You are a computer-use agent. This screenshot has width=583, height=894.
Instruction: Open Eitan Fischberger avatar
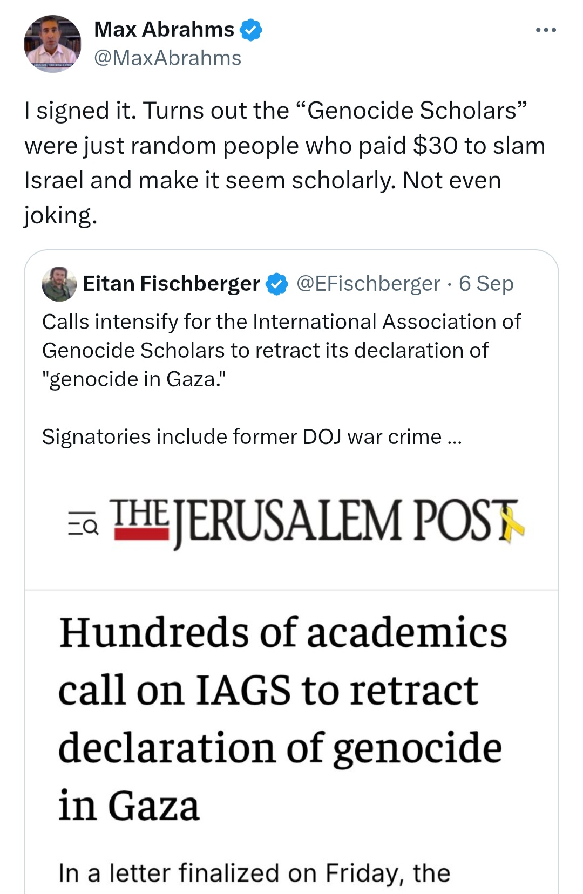[x=59, y=284]
